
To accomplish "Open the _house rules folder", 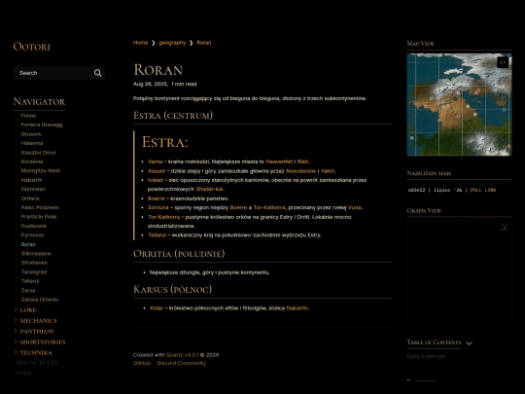I will pos(36,363).
